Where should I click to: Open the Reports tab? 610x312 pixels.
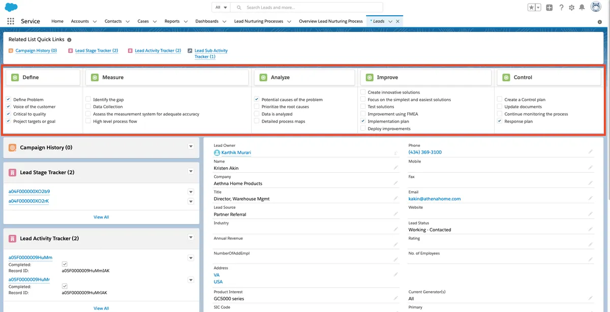[x=172, y=21]
